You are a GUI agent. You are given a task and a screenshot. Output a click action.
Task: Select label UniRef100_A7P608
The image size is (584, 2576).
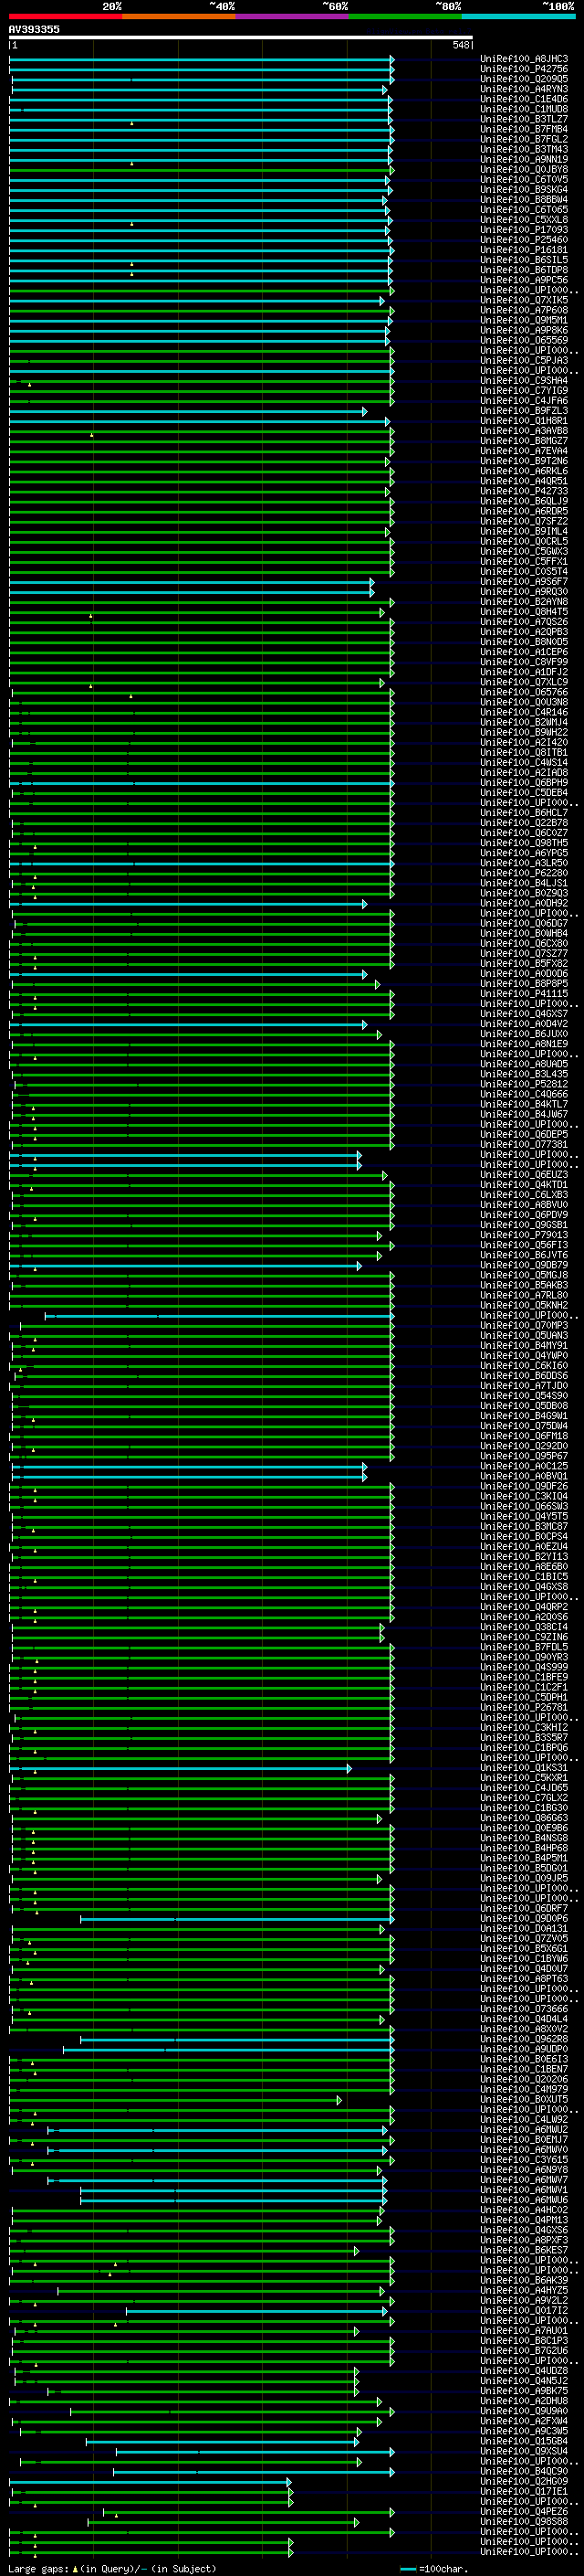(524, 310)
